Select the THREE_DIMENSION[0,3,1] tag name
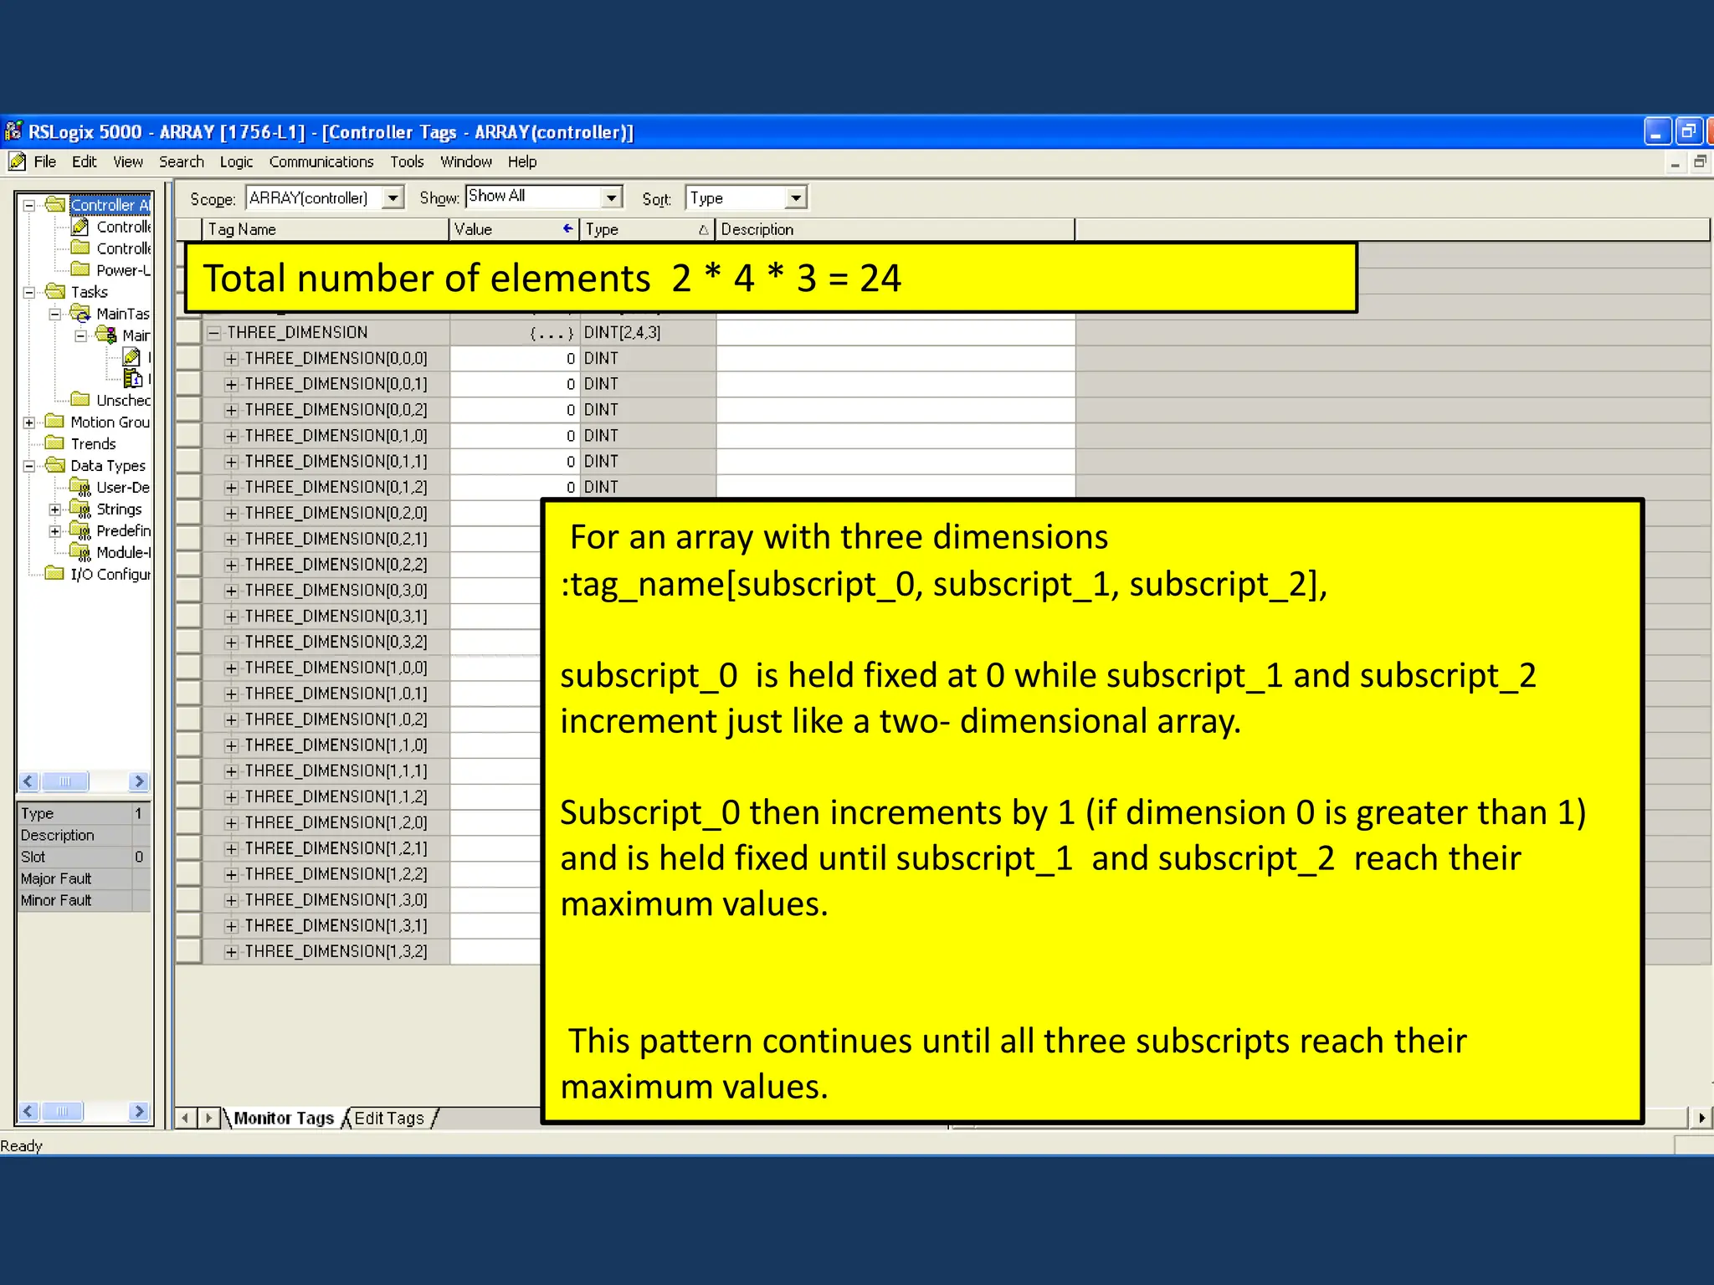The height and width of the screenshot is (1285, 1714). 336,617
